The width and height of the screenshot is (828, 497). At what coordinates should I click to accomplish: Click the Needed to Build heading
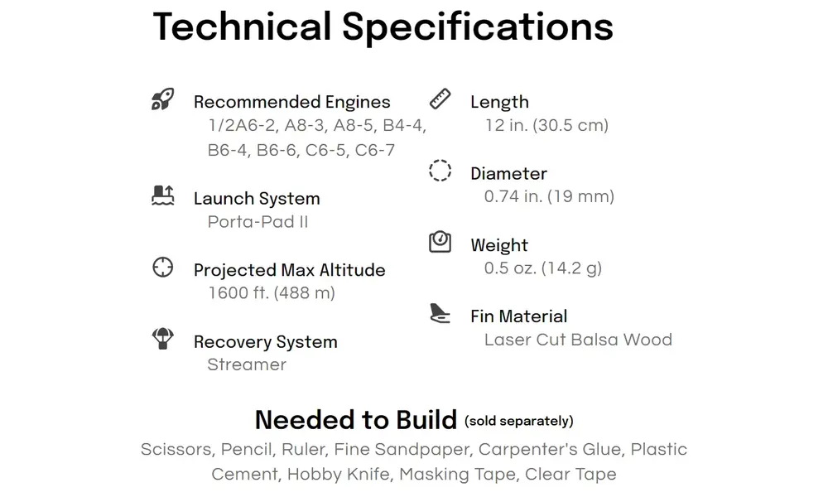355,420
